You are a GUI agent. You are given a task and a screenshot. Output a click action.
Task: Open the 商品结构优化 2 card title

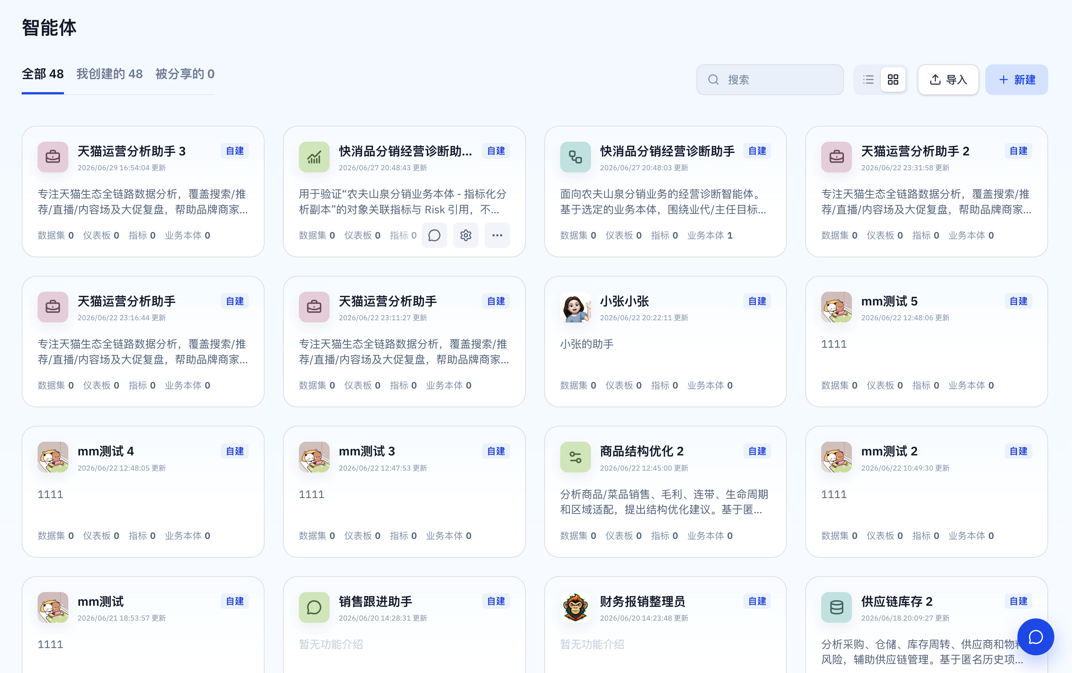click(x=642, y=451)
